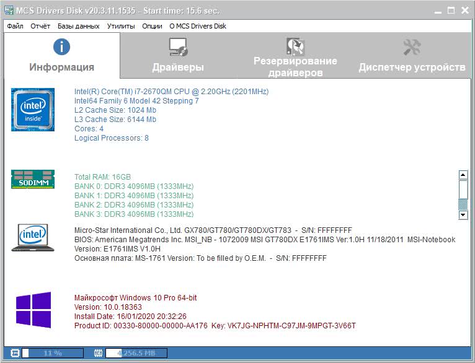
Task: Click the Intel64 Family 6 Model 42 line
Action: click(x=136, y=101)
